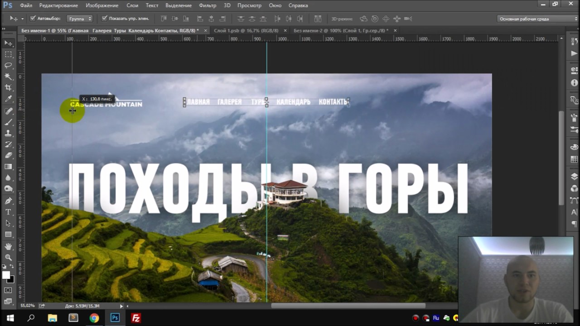Click the zoom percentage field 55,02%

27,306
